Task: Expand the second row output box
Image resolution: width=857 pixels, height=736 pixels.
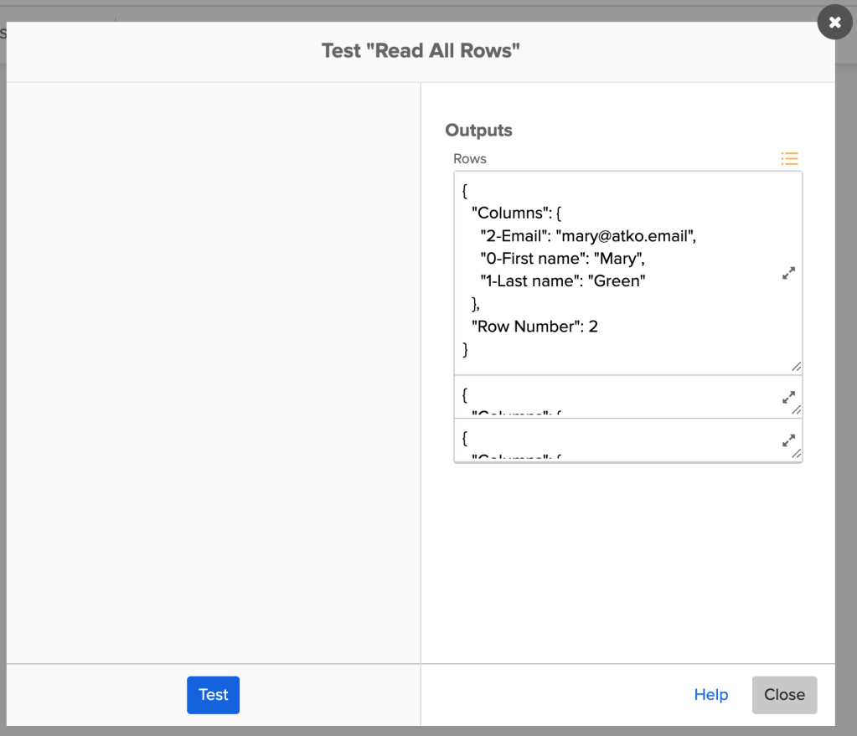Action: pos(788,398)
